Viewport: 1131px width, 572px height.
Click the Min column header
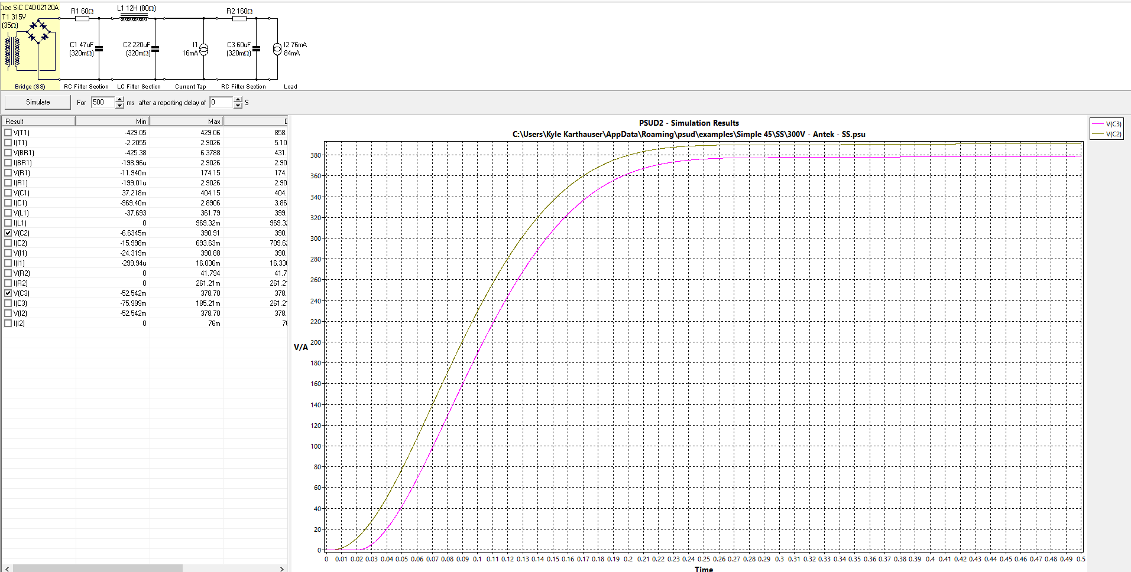[112, 121]
